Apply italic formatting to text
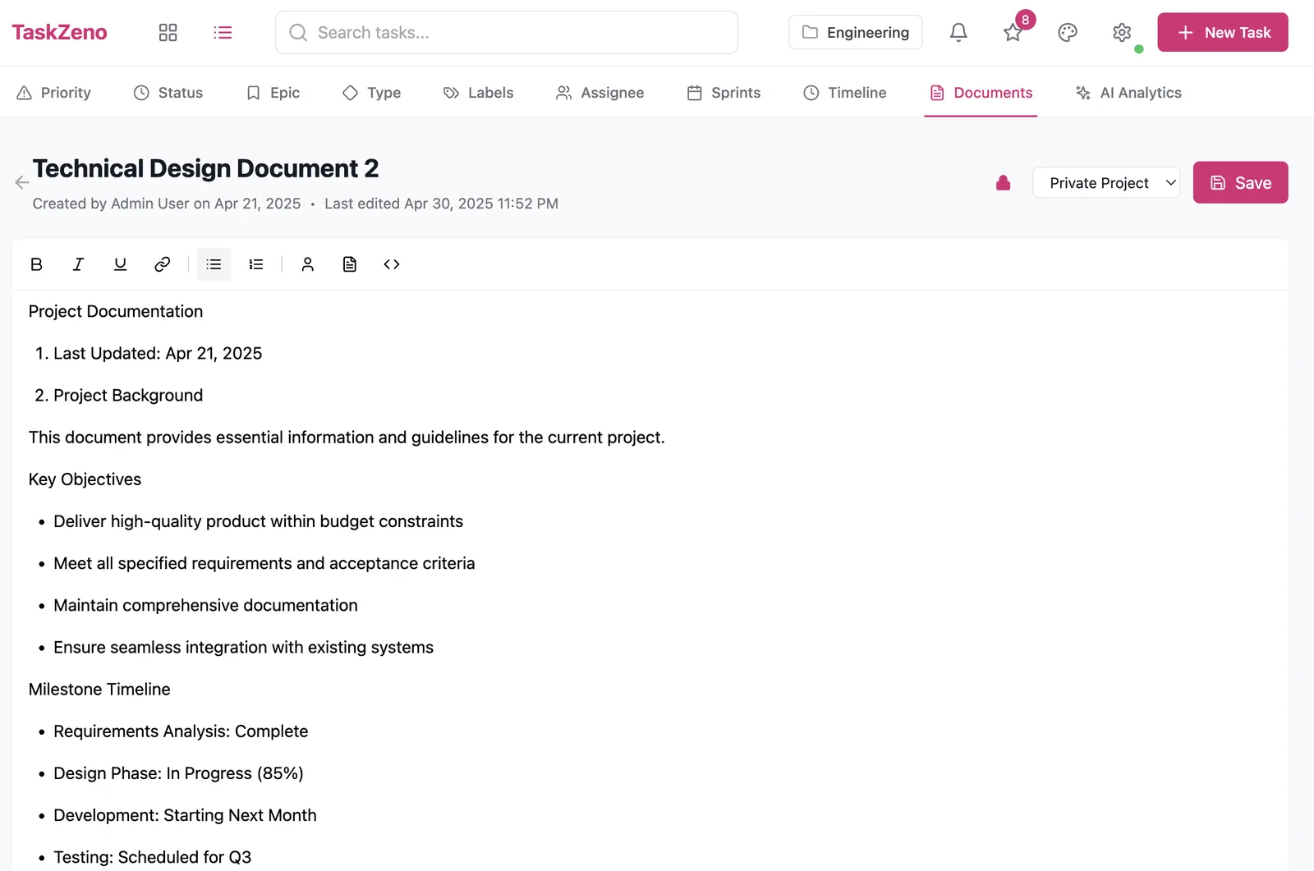The width and height of the screenshot is (1314, 871). click(78, 264)
